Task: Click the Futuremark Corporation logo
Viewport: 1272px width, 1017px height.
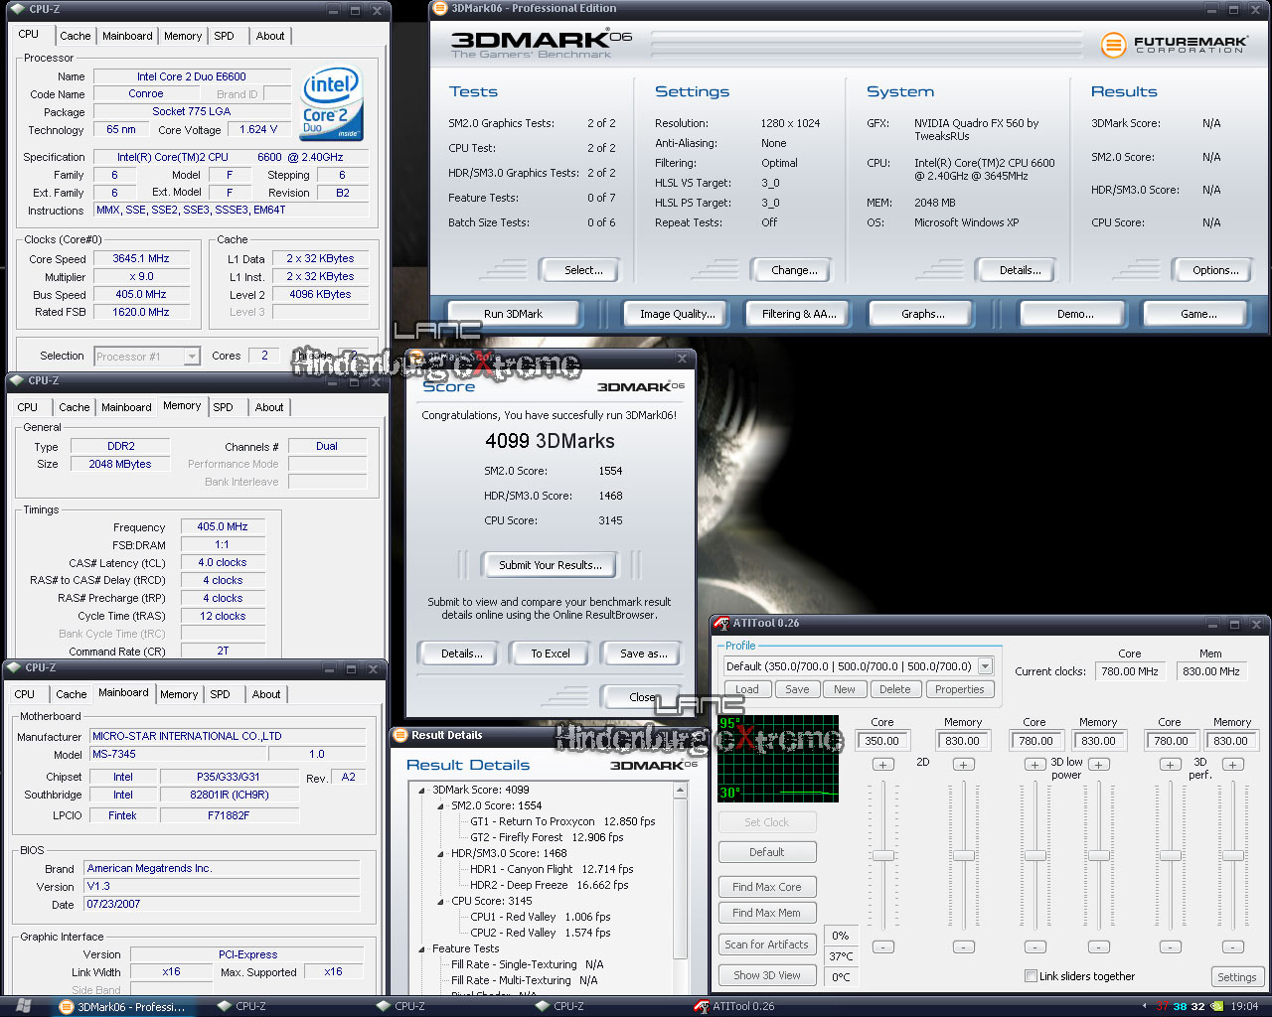Action: [x=1175, y=45]
